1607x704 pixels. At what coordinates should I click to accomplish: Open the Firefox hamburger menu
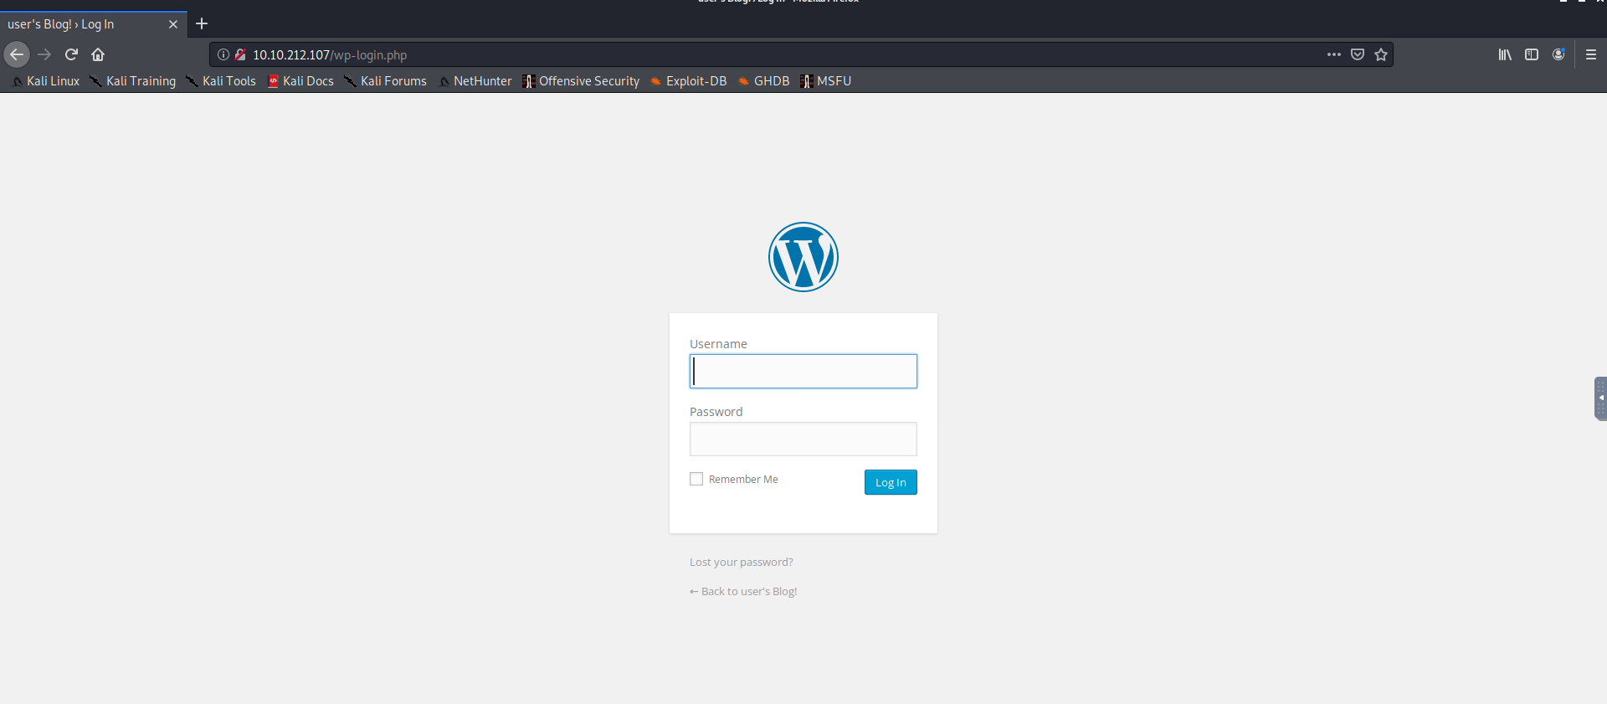click(1591, 54)
